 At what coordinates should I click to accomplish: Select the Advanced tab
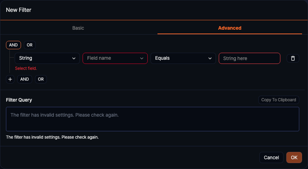point(230,28)
